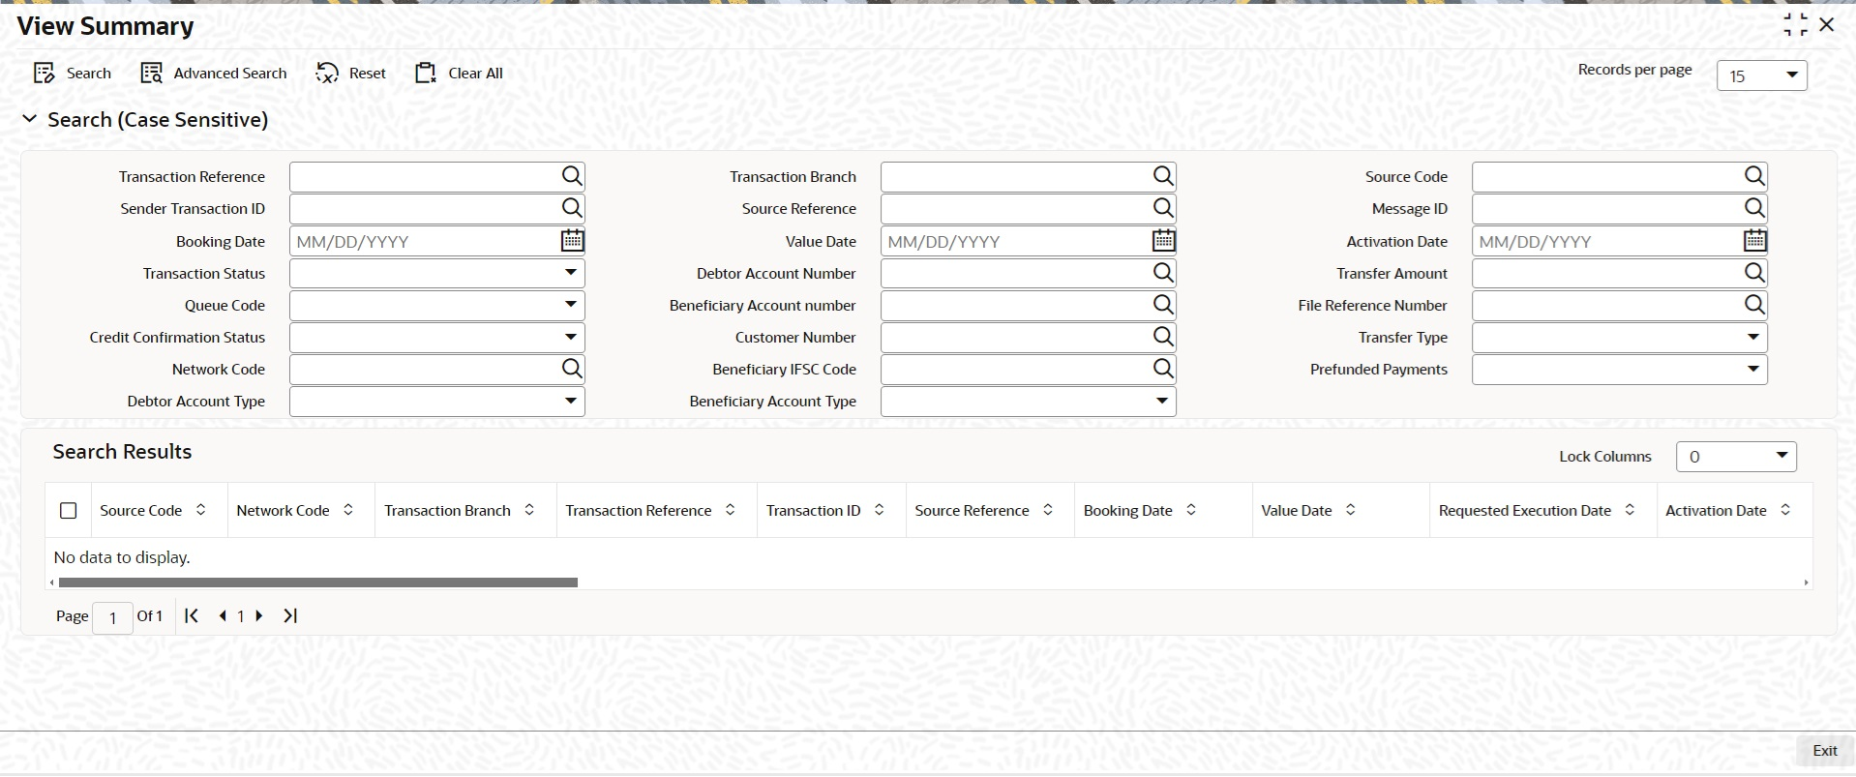Open the Records per page dropdown
The image size is (1856, 777).
[x=1761, y=75]
